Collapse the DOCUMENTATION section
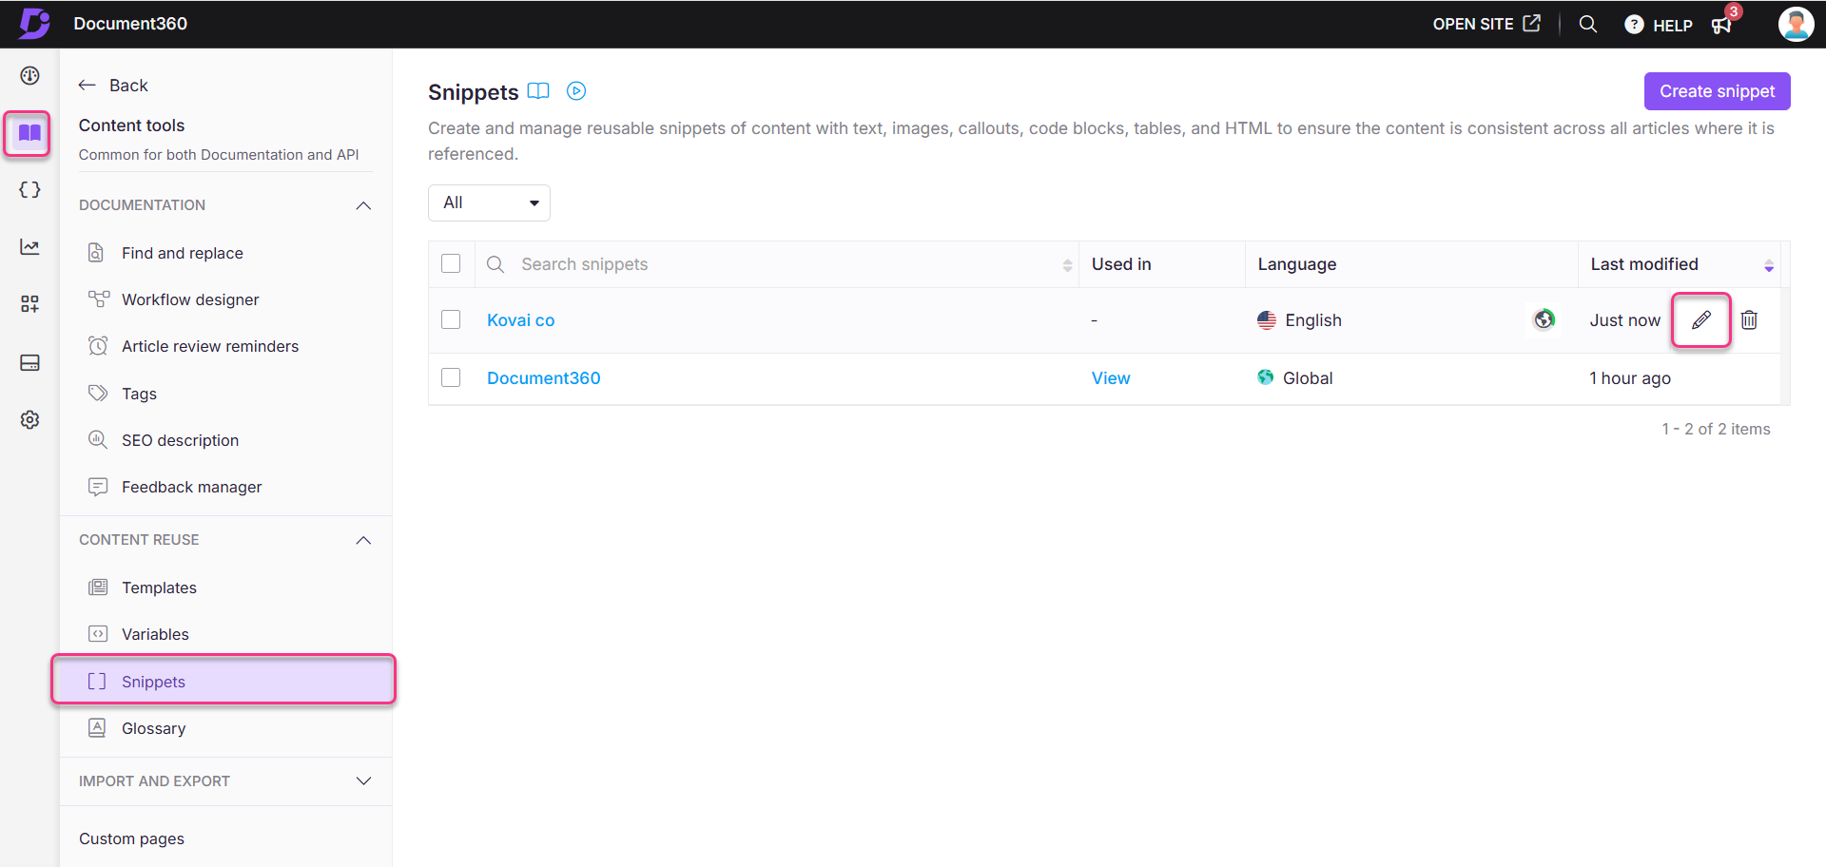 click(x=363, y=205)
